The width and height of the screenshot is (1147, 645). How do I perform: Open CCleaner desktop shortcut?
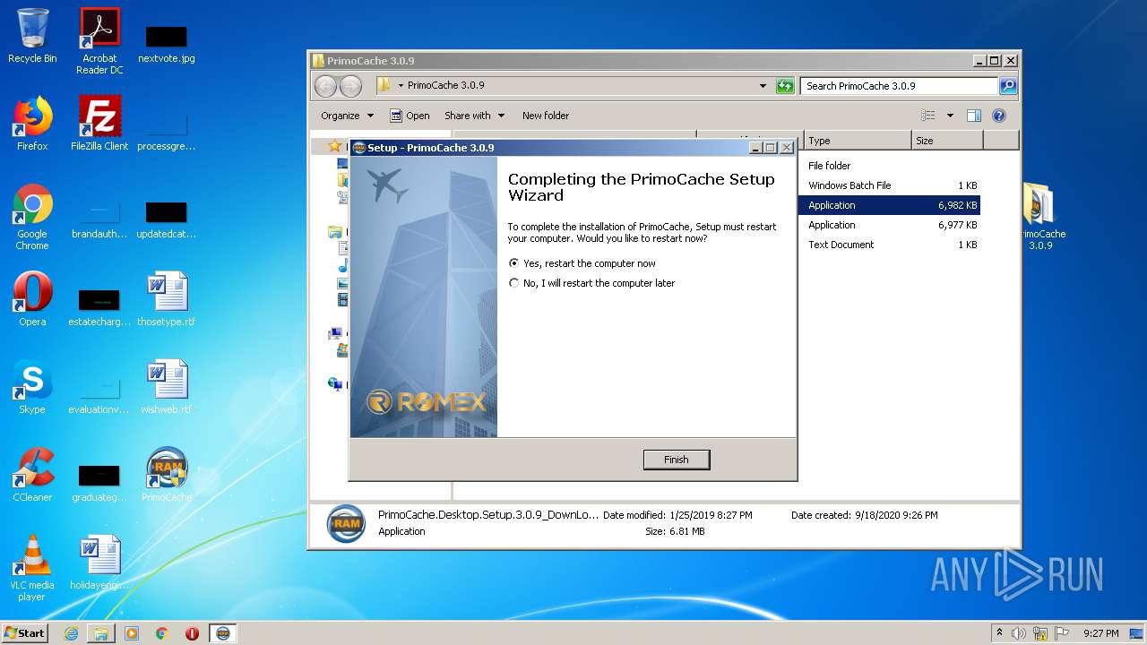32,475
